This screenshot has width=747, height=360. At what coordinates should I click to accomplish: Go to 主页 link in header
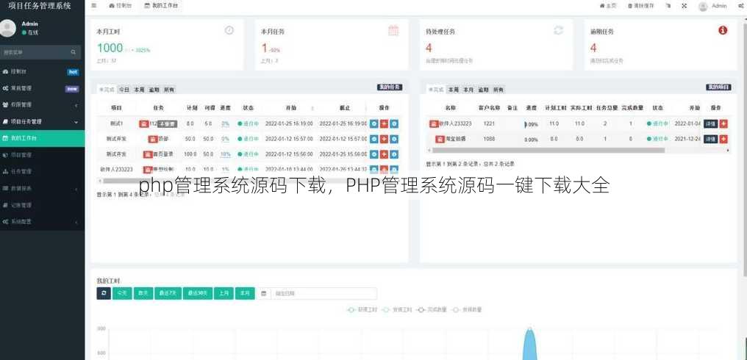click(x=608, y=6)
